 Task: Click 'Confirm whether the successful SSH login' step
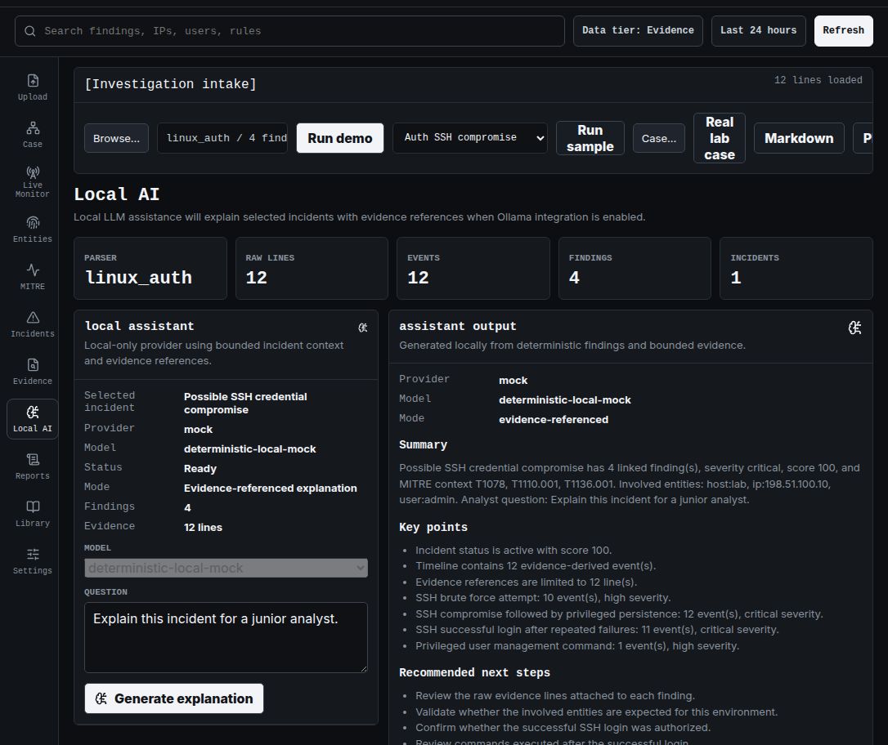(x=563, y=728)
